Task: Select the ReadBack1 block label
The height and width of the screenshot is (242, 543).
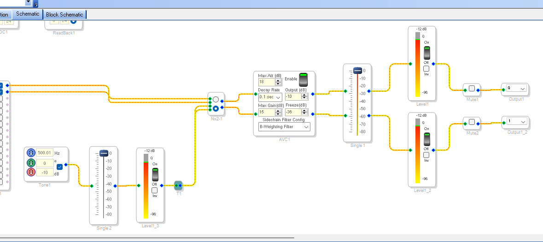Action: click(64, 33)
